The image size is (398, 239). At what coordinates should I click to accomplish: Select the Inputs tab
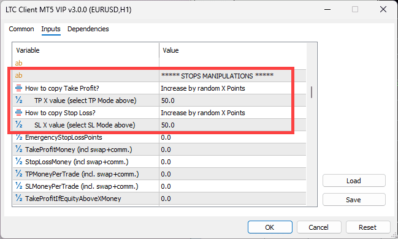(x=51, y=29)
